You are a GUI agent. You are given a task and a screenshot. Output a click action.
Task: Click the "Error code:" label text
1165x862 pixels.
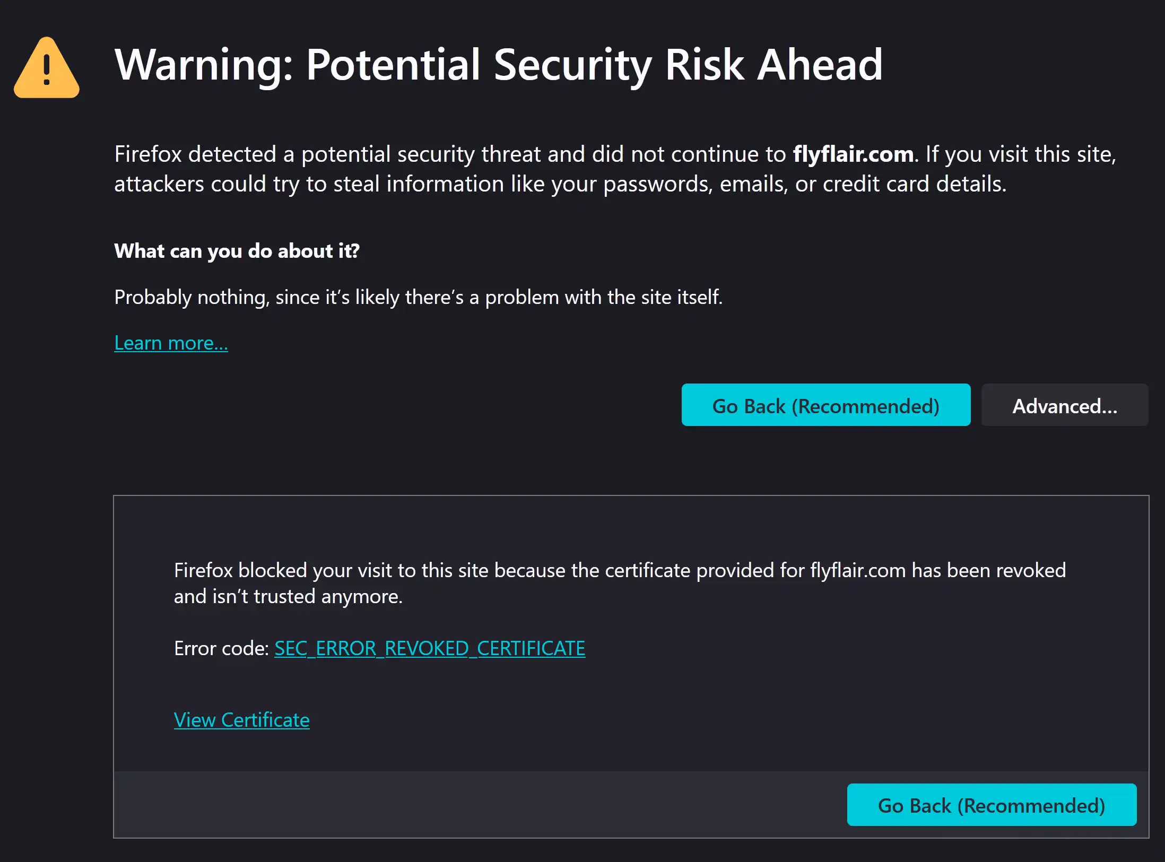pos(221,648)
